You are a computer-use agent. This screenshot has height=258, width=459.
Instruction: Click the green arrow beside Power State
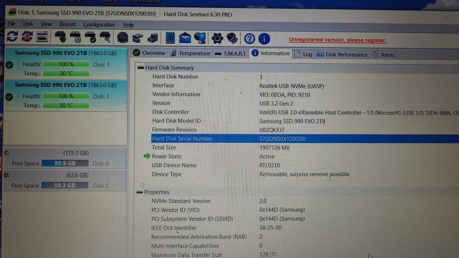(x=147, y=156)
